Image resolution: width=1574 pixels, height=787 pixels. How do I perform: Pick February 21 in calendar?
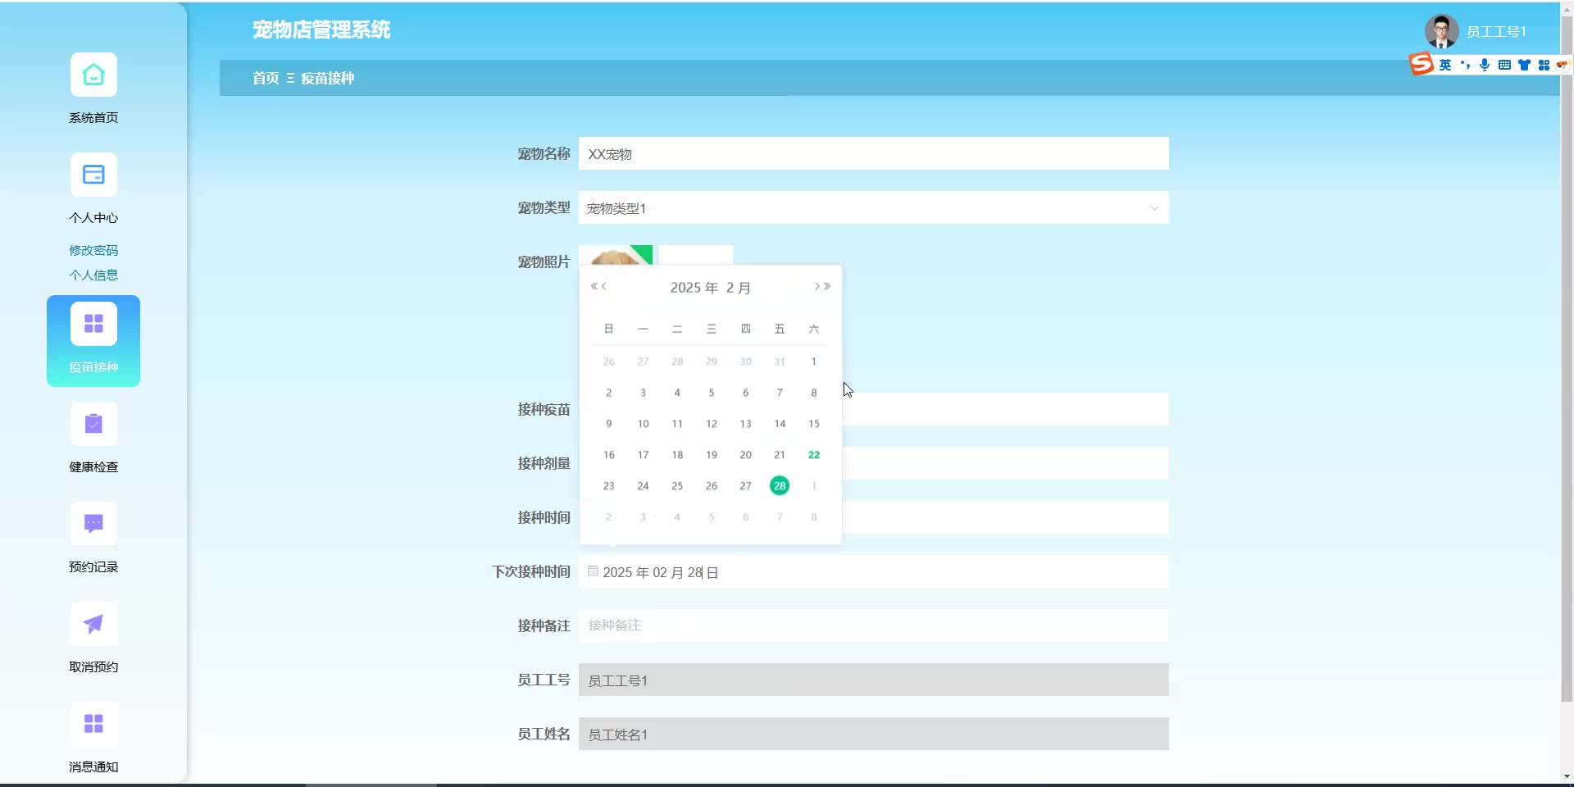pos(780,455)
